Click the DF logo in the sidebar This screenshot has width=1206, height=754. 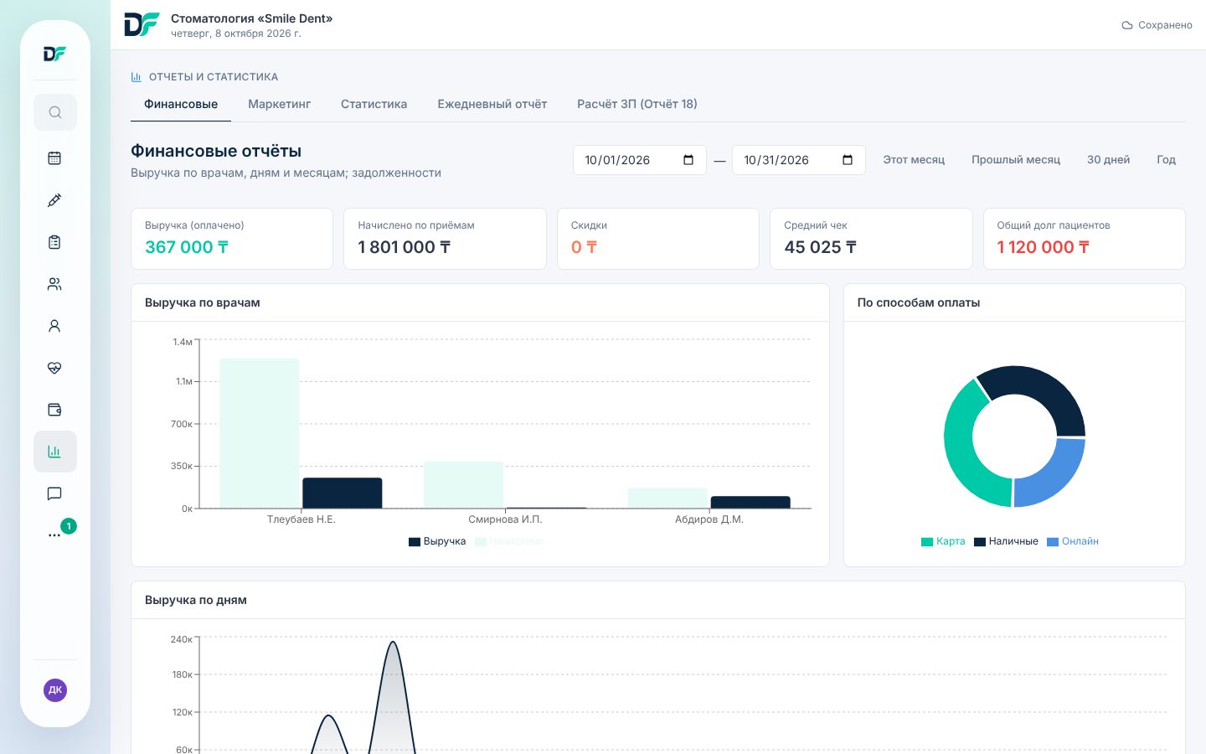pos(55,54)
